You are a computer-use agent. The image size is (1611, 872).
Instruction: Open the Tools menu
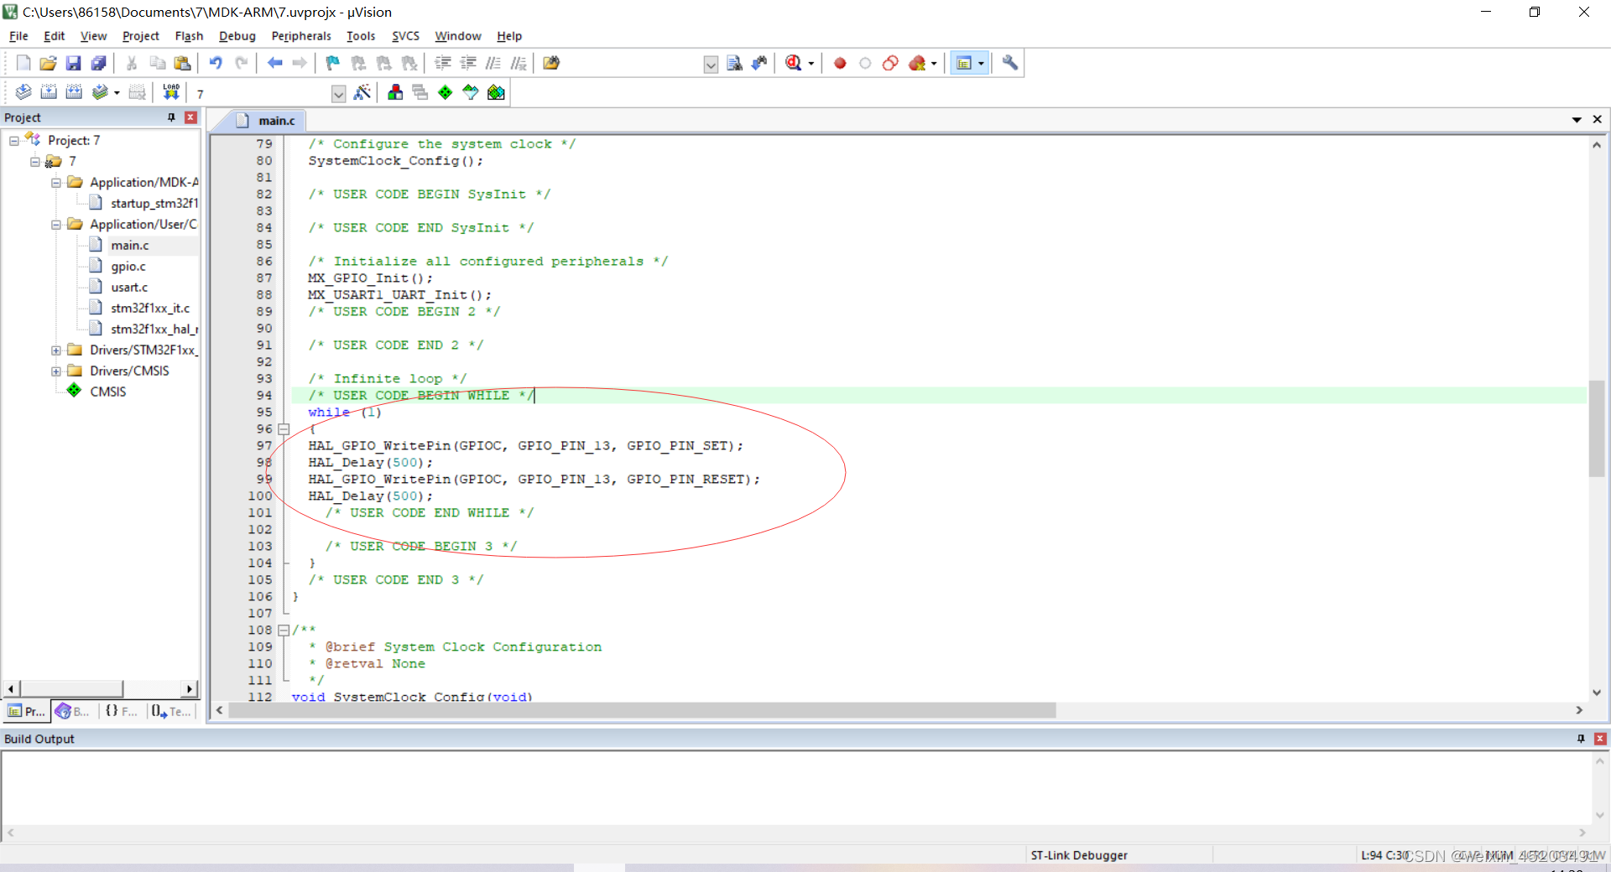coord(361,36)
